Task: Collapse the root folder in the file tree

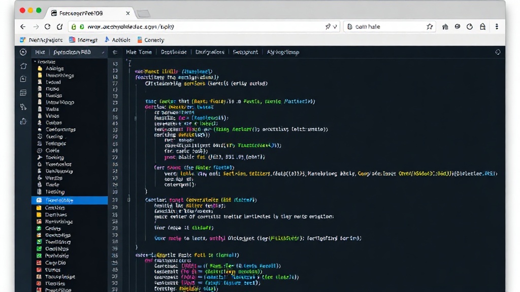Action: point(35,61)
